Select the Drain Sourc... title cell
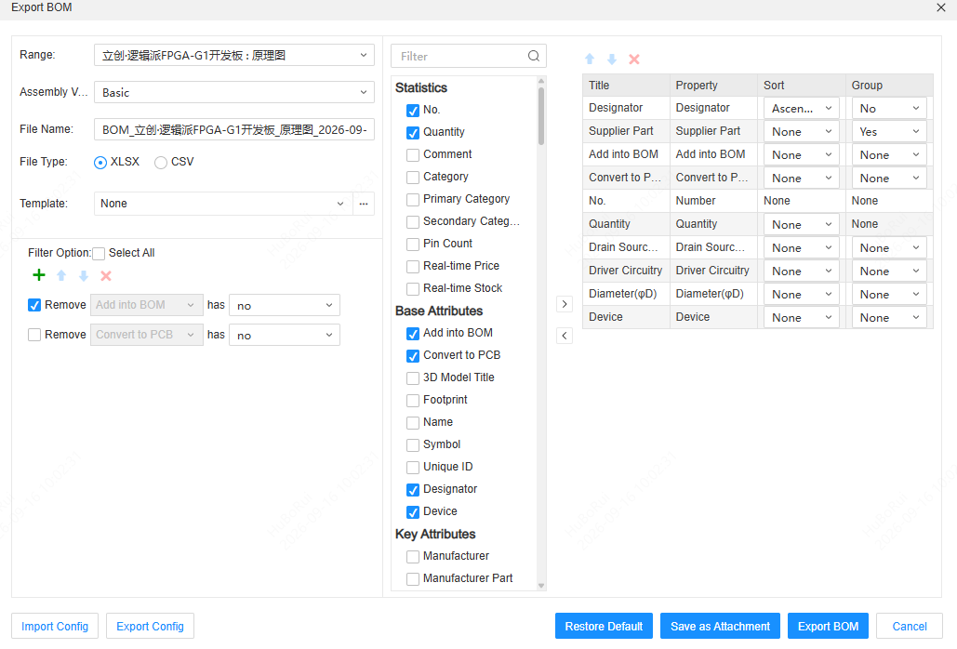 [x=626, y=247]
